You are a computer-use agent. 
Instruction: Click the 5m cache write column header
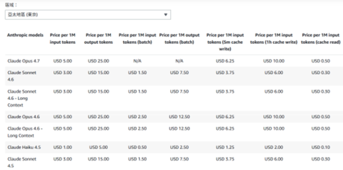(225, 42)
